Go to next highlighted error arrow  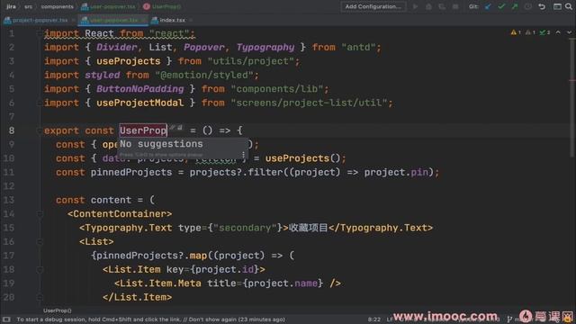[569, 32]
